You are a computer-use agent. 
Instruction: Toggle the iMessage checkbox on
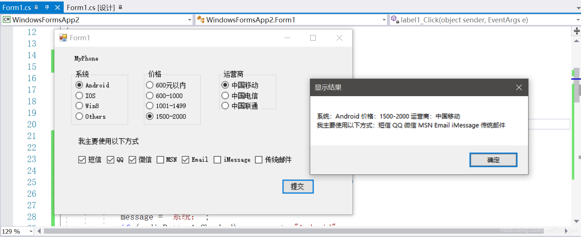pyautogui.click(x=217, y=159)
